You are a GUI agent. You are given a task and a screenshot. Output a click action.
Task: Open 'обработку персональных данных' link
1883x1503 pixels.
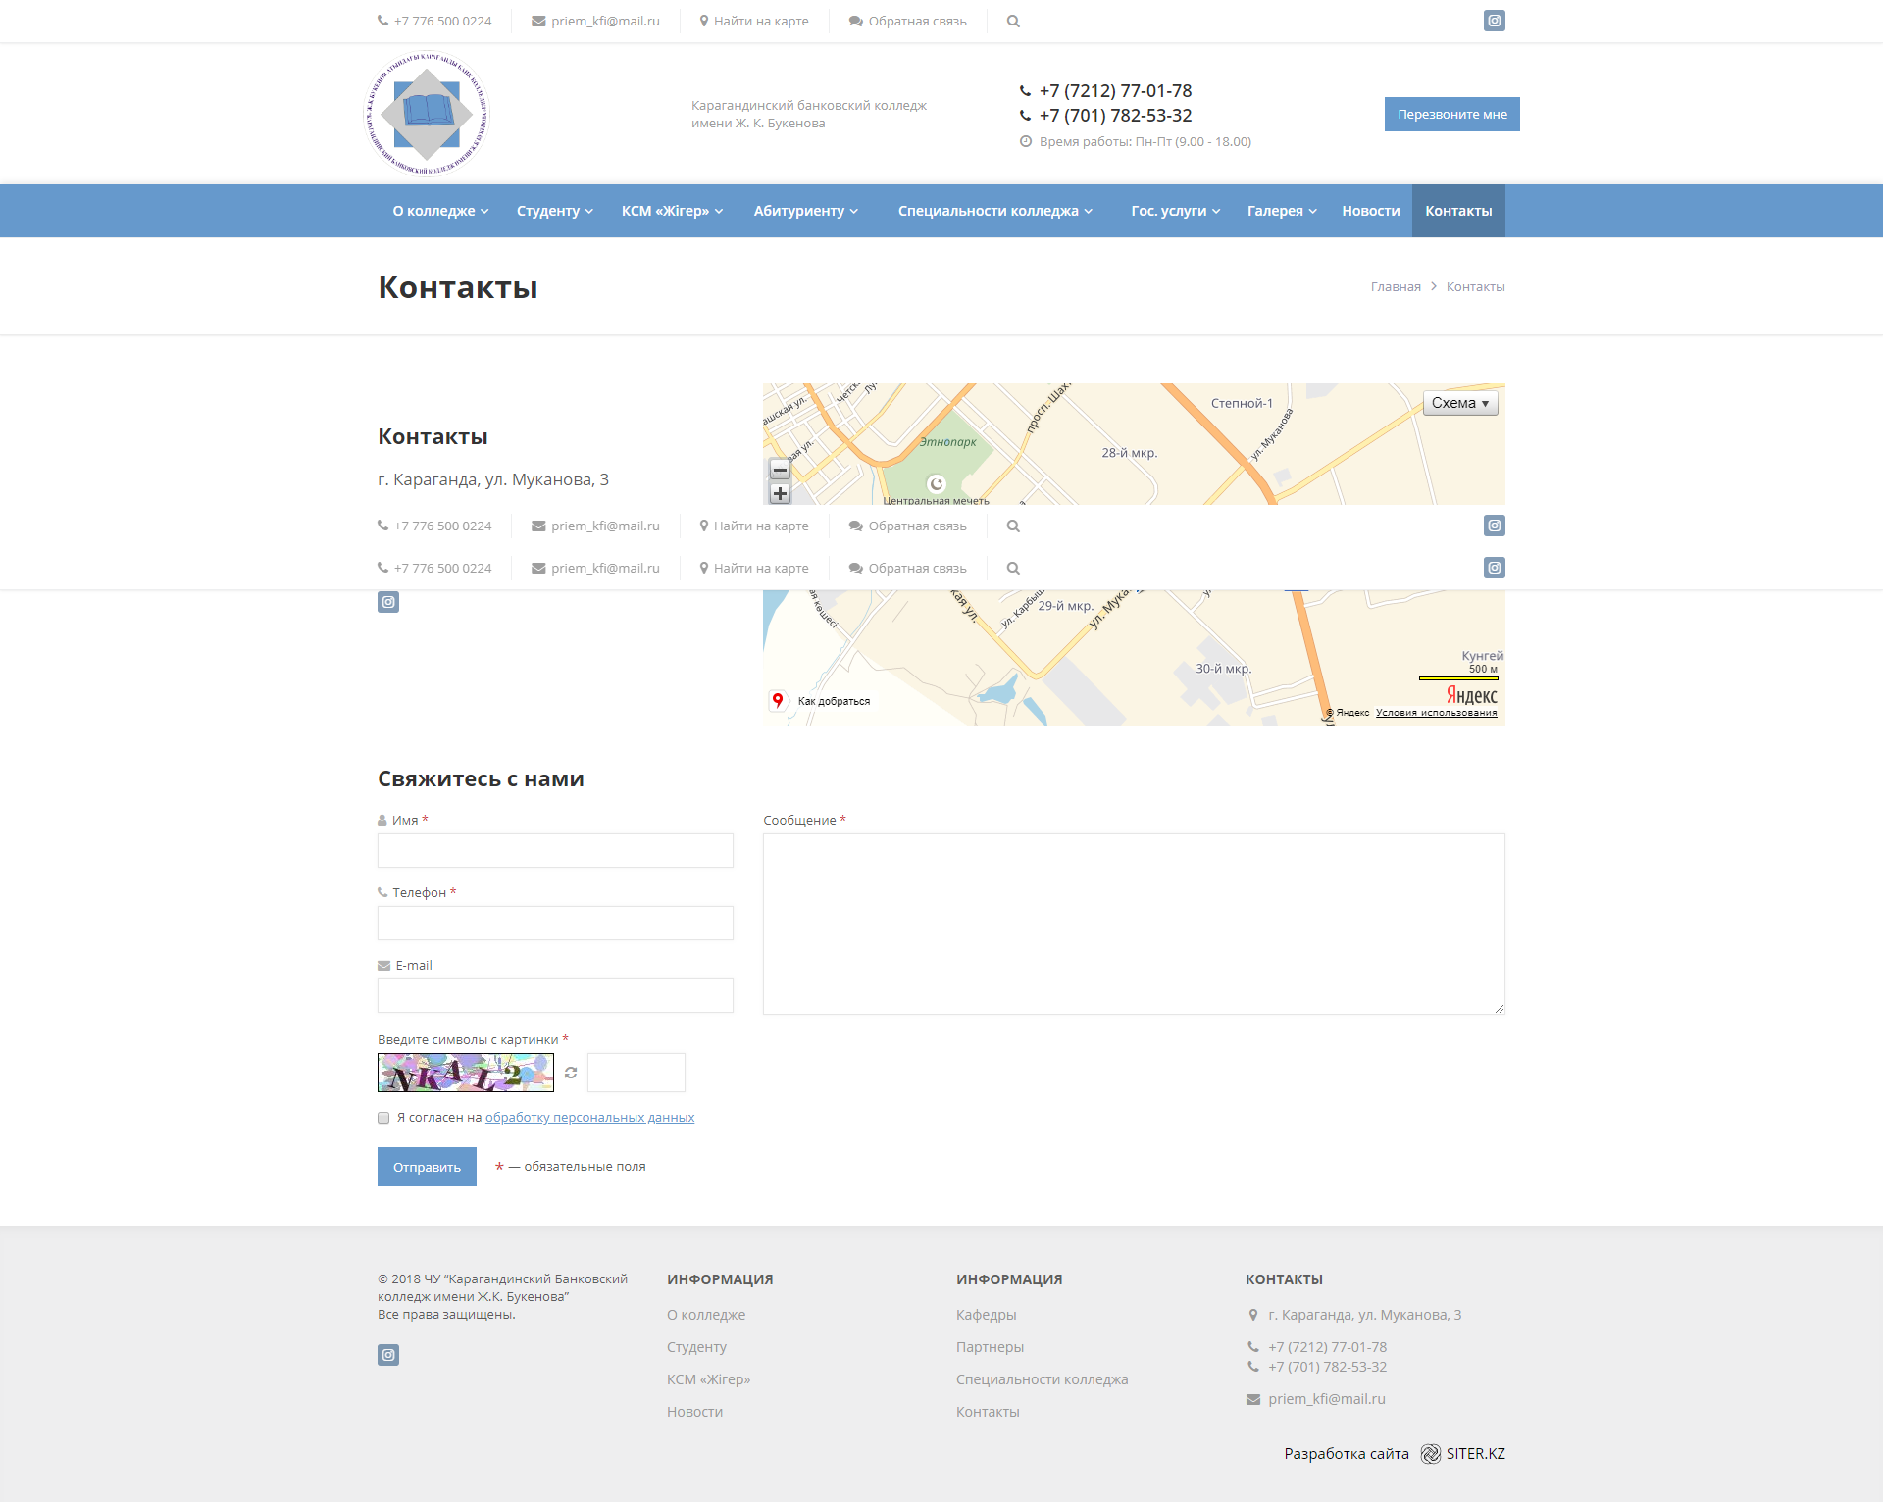(x=589, y=1118)
